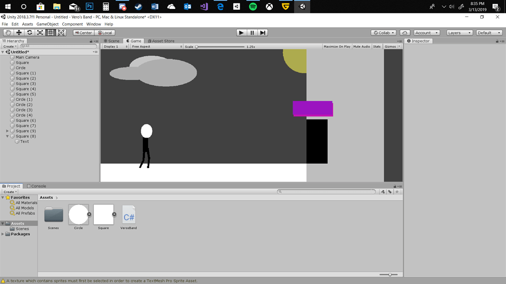Toggle the Stats overlay
The height and width of the screenshot is (284, 506).
pos(377,46)
